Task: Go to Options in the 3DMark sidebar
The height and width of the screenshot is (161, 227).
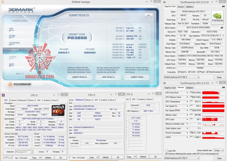Action: click(12, 36)
